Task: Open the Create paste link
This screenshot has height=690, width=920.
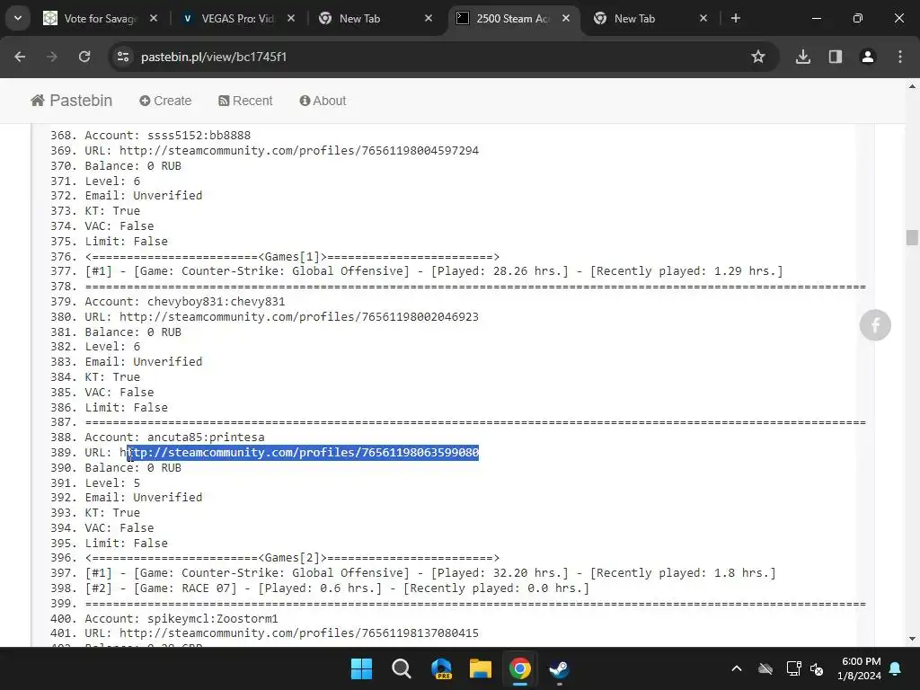Action: (x=165, y=101)
